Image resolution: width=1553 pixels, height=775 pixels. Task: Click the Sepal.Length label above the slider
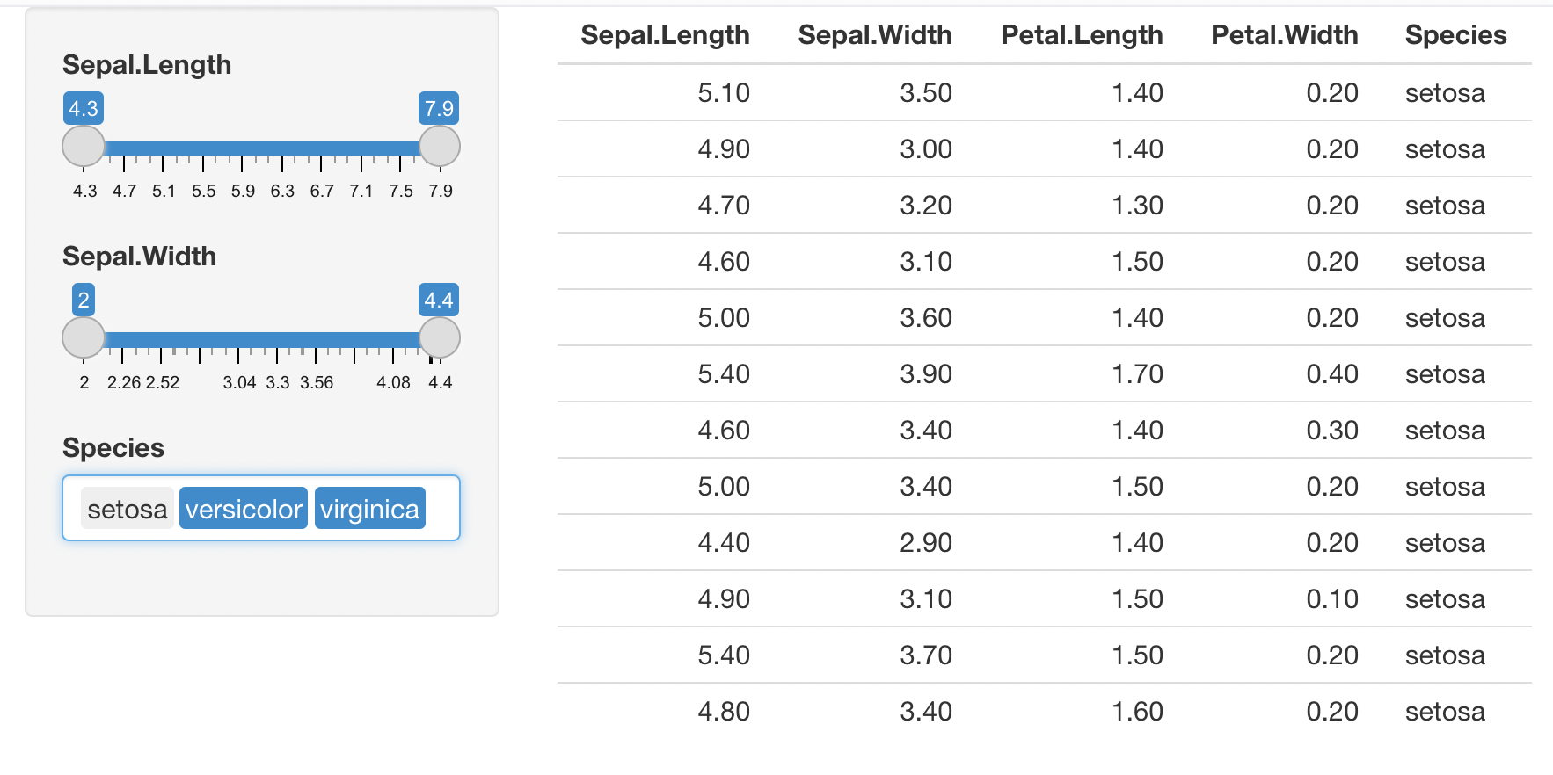coord(146,64)
